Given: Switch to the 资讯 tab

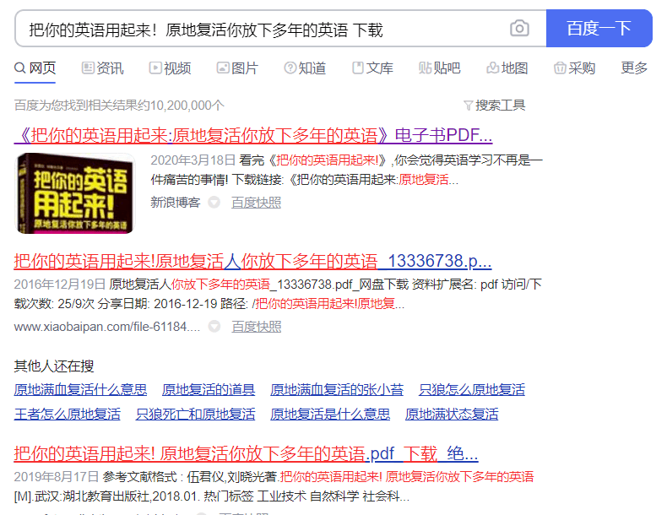Looking at the screenshot, I should [102, 68].
